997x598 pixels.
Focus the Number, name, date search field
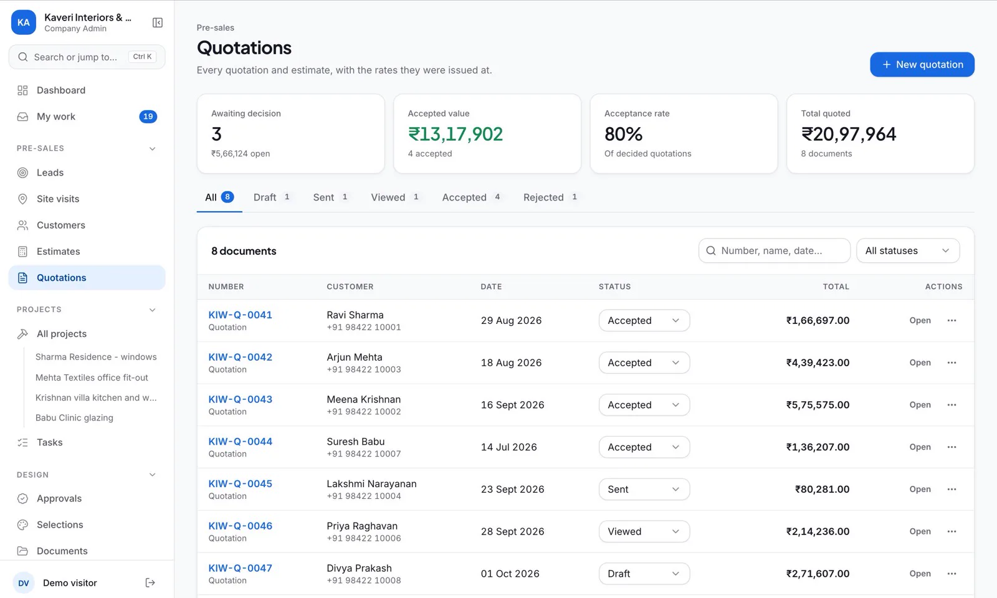click(775, 250)
